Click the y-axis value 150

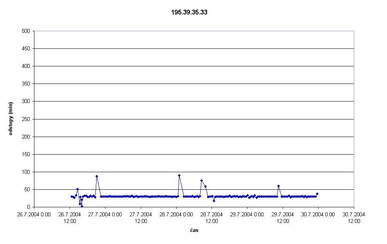click(26, 154)
